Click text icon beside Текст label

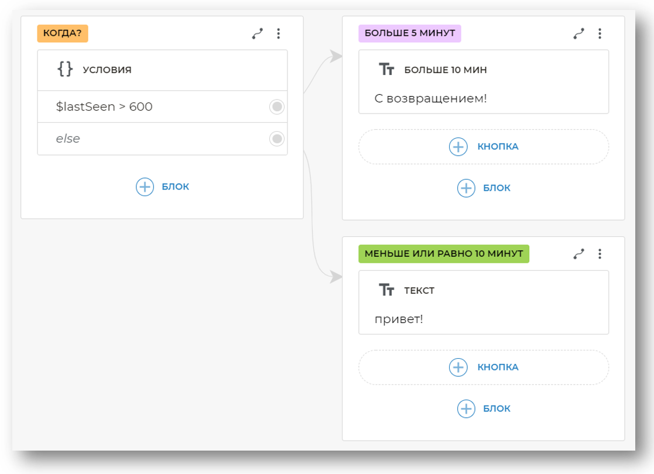[386, 290]
